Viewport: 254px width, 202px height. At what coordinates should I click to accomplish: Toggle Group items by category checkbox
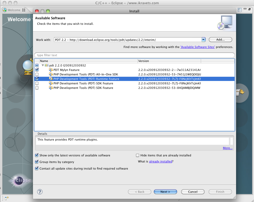[x=37, y=162]
